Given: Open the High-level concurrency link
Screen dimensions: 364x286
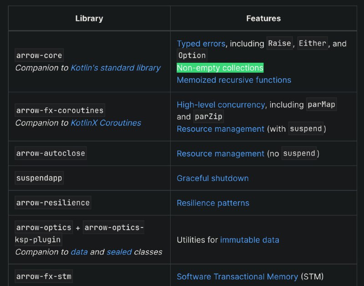Looking at the screenshot, I should pos(221,105).
